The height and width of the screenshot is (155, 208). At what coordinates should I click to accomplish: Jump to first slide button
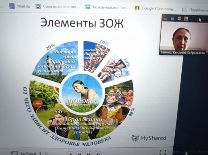coord(70,153)
